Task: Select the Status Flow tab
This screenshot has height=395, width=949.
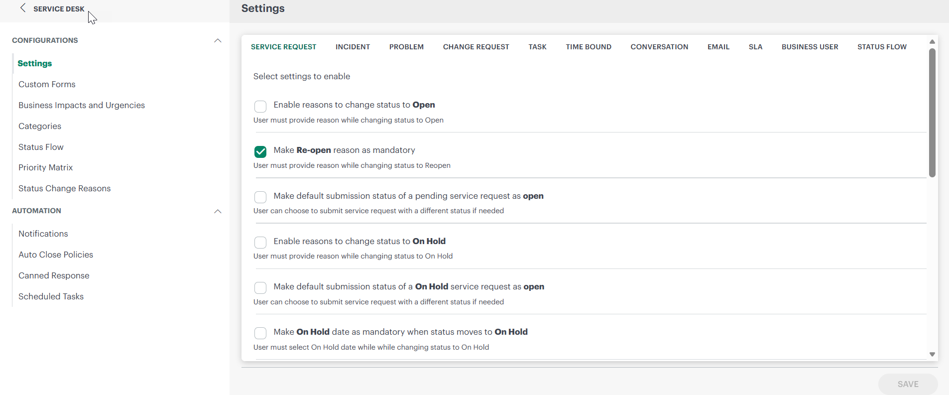Action: point(882,47)
